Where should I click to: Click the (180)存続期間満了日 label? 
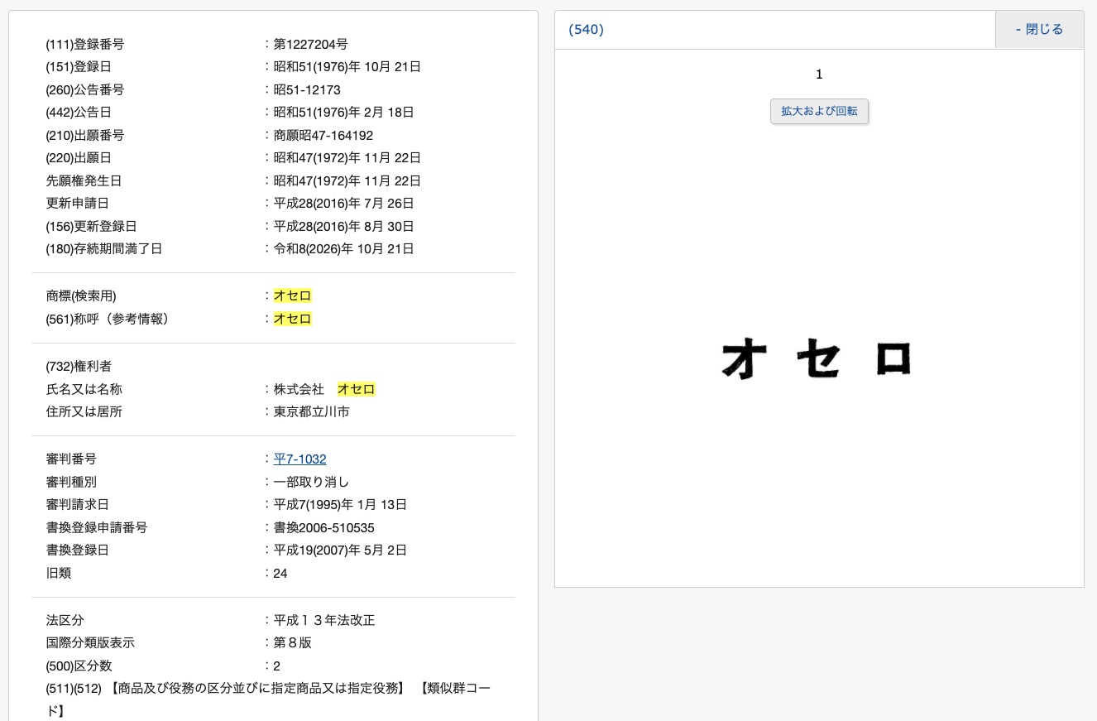(104, 248)
